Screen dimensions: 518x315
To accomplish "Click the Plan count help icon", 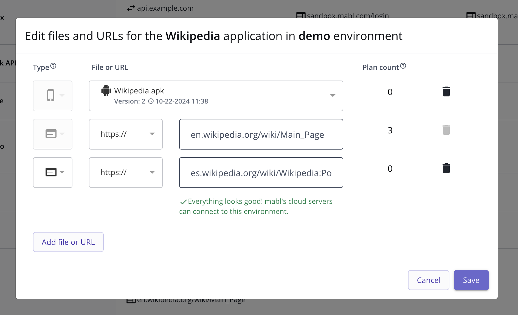I will pyautogui.click(x=403, y=66).
